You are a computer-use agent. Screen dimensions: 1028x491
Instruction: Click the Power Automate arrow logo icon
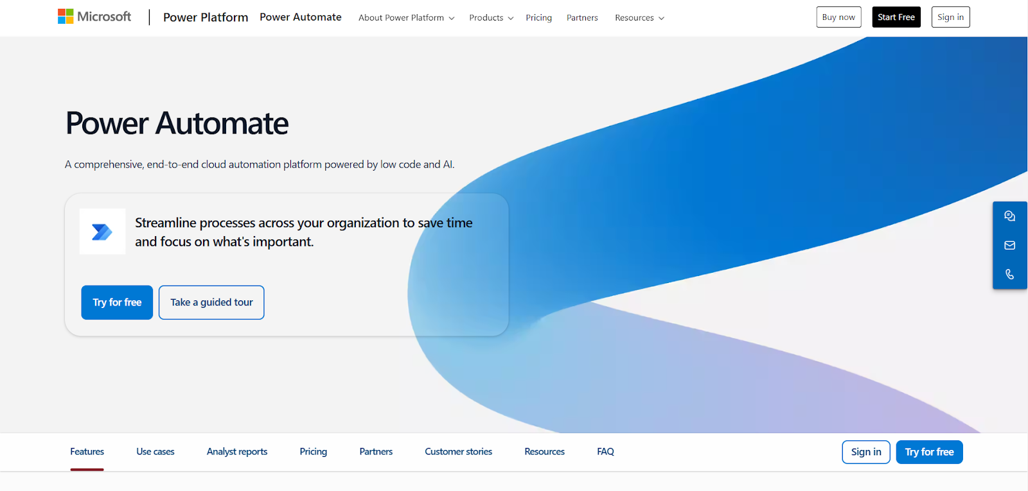pos(102,232)
